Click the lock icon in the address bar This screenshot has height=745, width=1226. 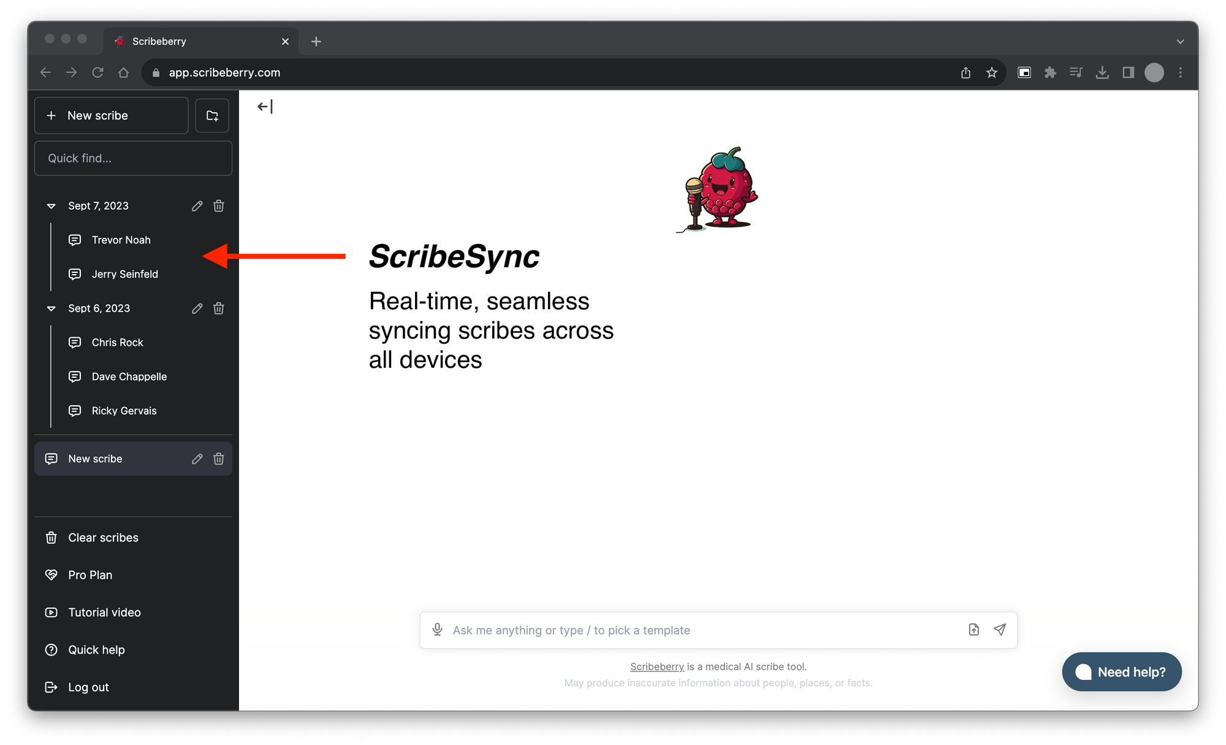pyautogui.click(x=156, y=72)
